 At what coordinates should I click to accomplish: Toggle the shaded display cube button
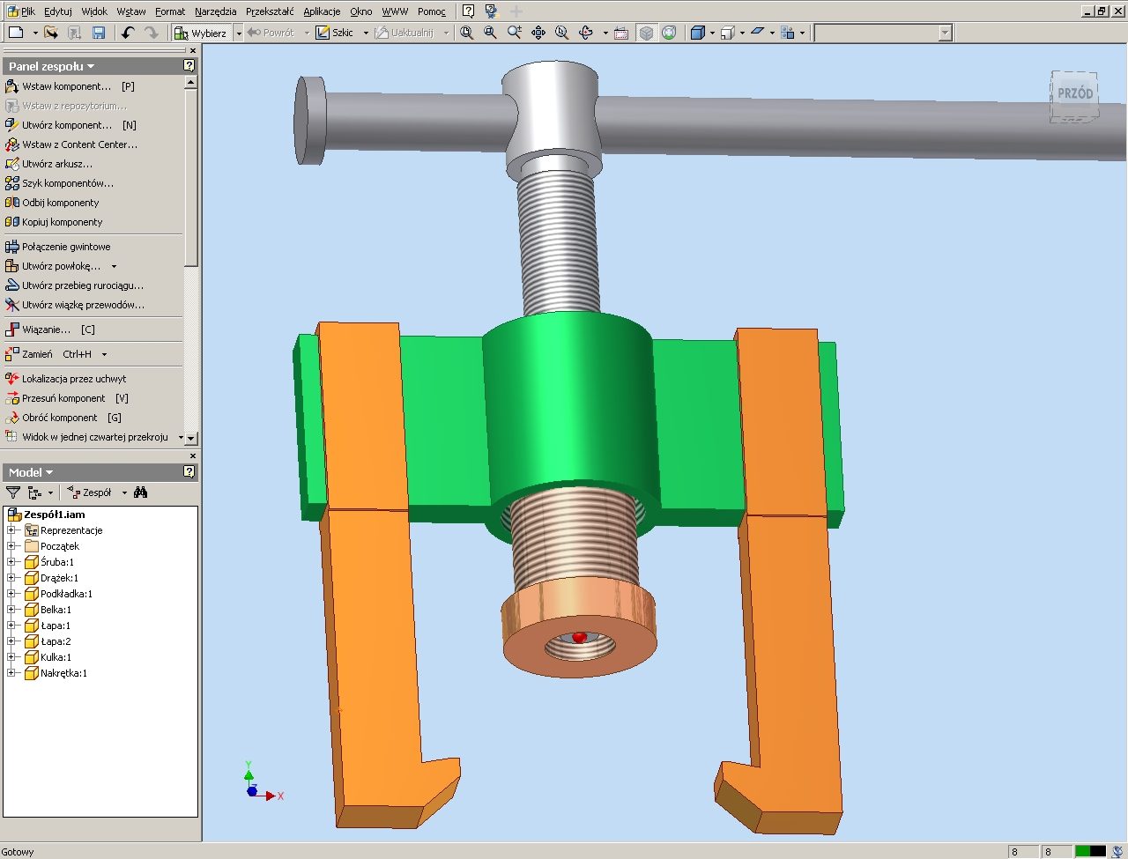(x=698, y=33)
